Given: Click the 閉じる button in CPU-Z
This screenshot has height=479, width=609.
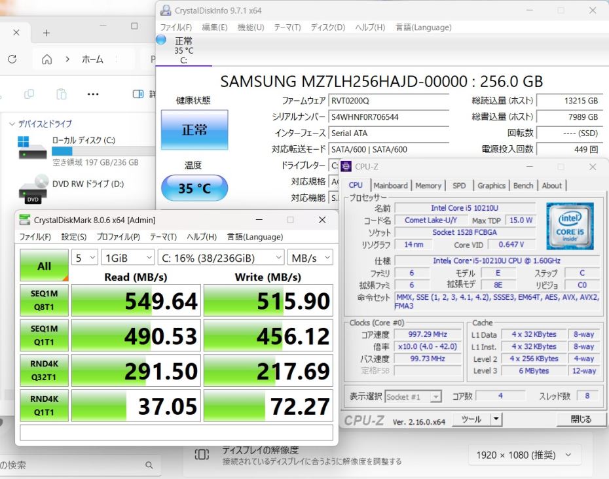Looking at the screenshot, I should [581, 419].
